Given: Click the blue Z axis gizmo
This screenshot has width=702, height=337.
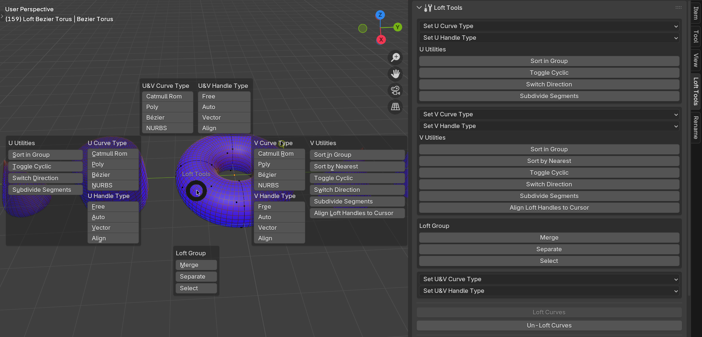Looking at the screenshot, I should coord(380,15).
